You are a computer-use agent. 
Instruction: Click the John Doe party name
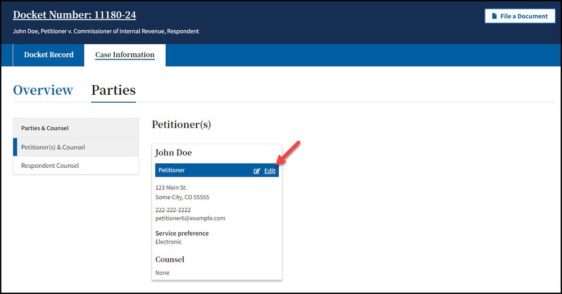[174, 153]
